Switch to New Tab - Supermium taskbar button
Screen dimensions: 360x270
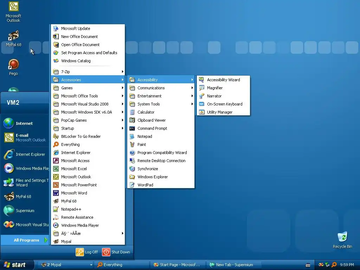pyautogui.click(x=234, y=265)
